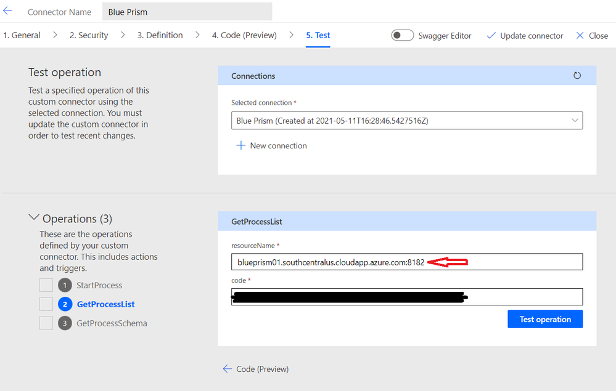Check the GetProcessSchema checkbox
The height and width of the screenshot is (391, 616).
click(46, 323)
